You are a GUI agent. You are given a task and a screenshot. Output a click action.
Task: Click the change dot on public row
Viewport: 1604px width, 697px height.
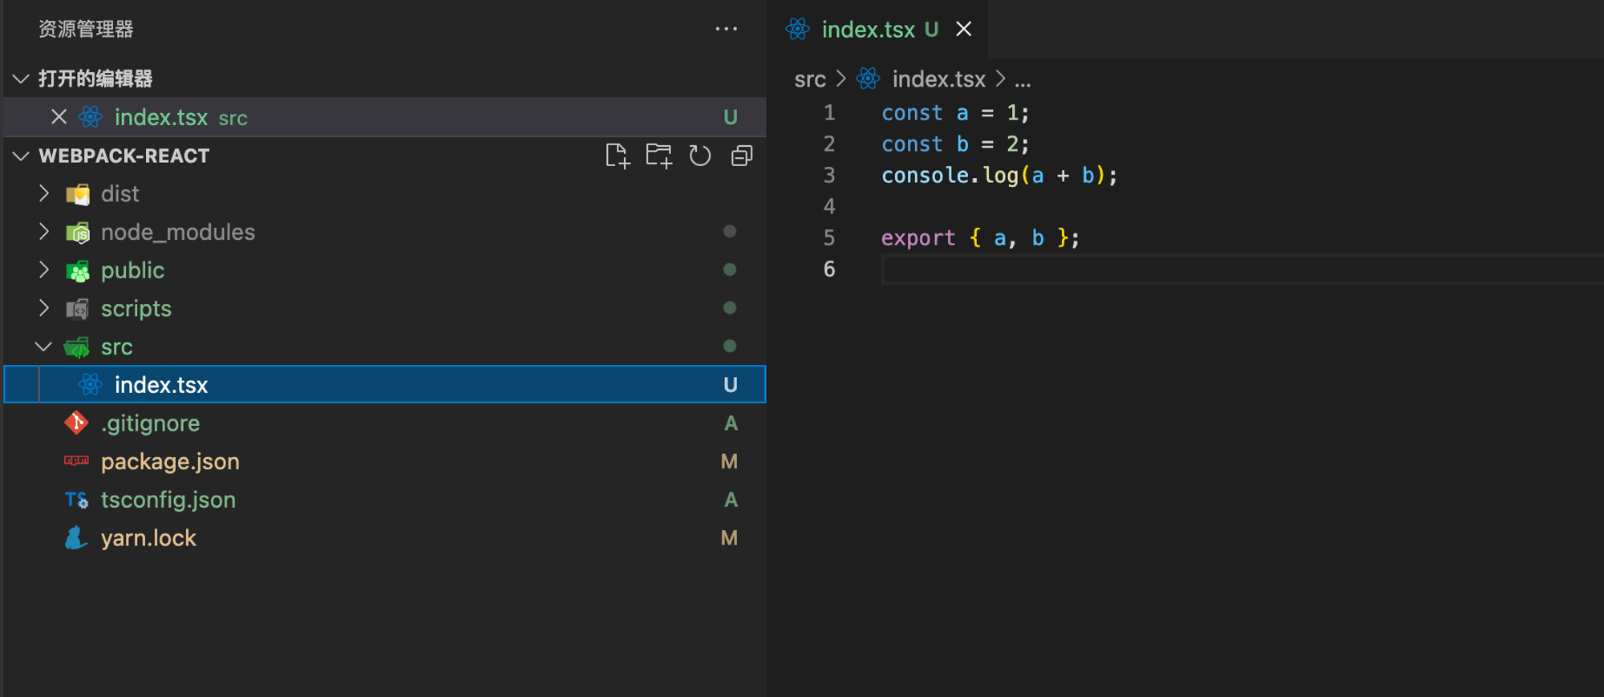click(730, 269)
